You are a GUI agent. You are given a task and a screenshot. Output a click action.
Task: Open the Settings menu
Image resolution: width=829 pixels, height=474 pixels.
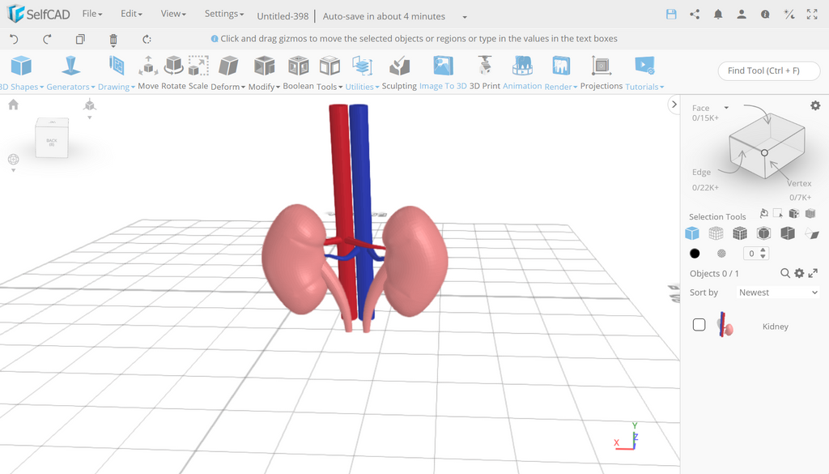(x=223, y=13)
